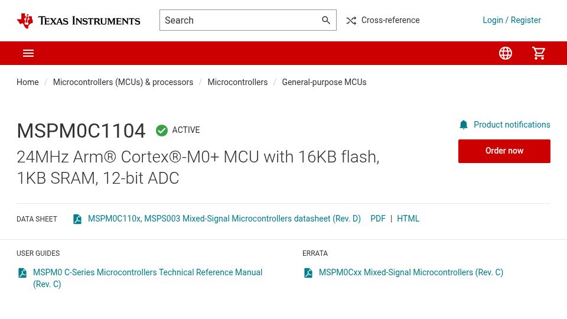Click the green ACTIVE status checkmark
The width and height of the screenshot is (567, 319).
click(x=162, y=131)
